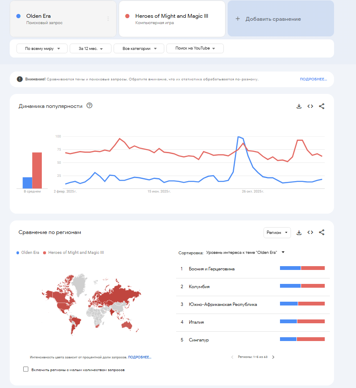
Task: Share the regional comparison section
Action: point(321,232)
